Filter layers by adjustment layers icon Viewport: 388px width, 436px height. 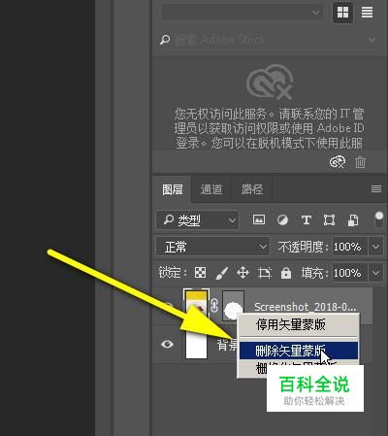(282, 220)
